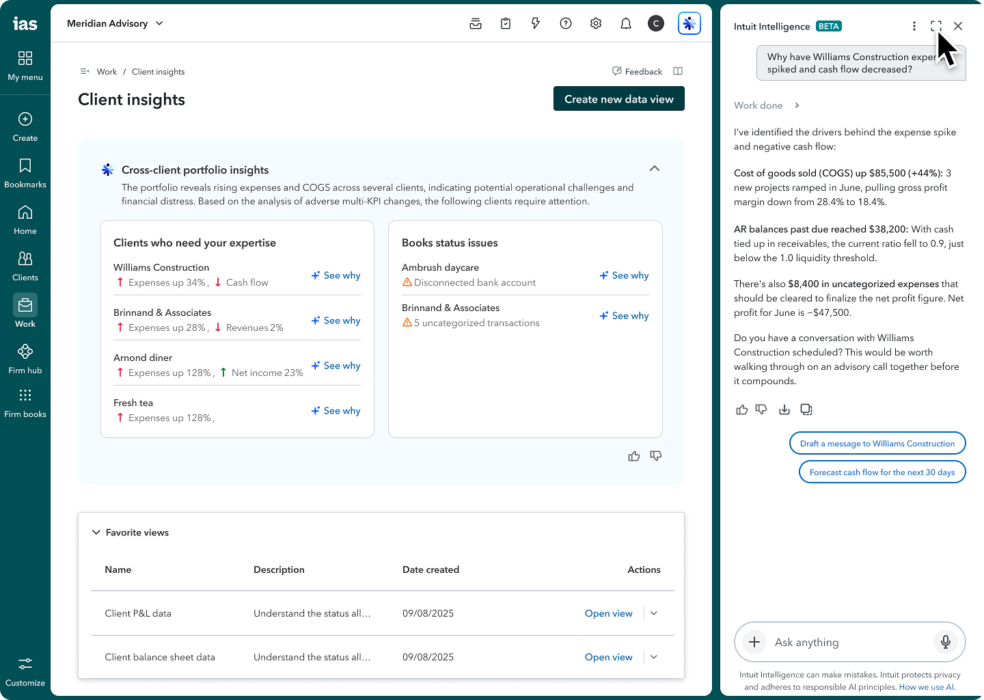Click the BETA badge
The image size is (984, 700).
click(829, 26)
